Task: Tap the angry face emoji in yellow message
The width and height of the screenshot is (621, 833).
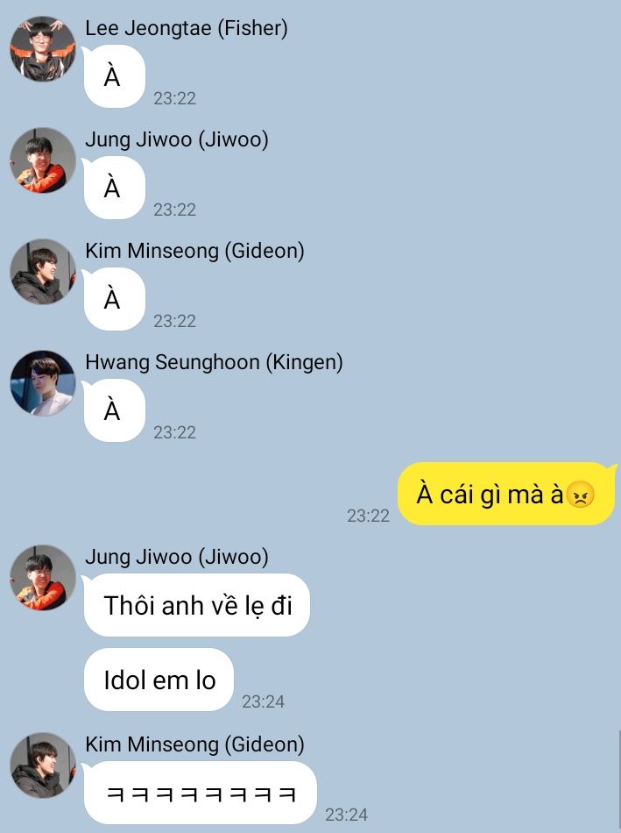Action: point(580,495)
